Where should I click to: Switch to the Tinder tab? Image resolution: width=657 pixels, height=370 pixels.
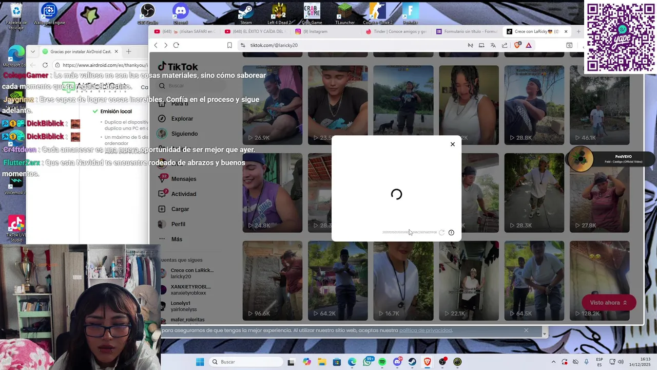tap(396, 31)
